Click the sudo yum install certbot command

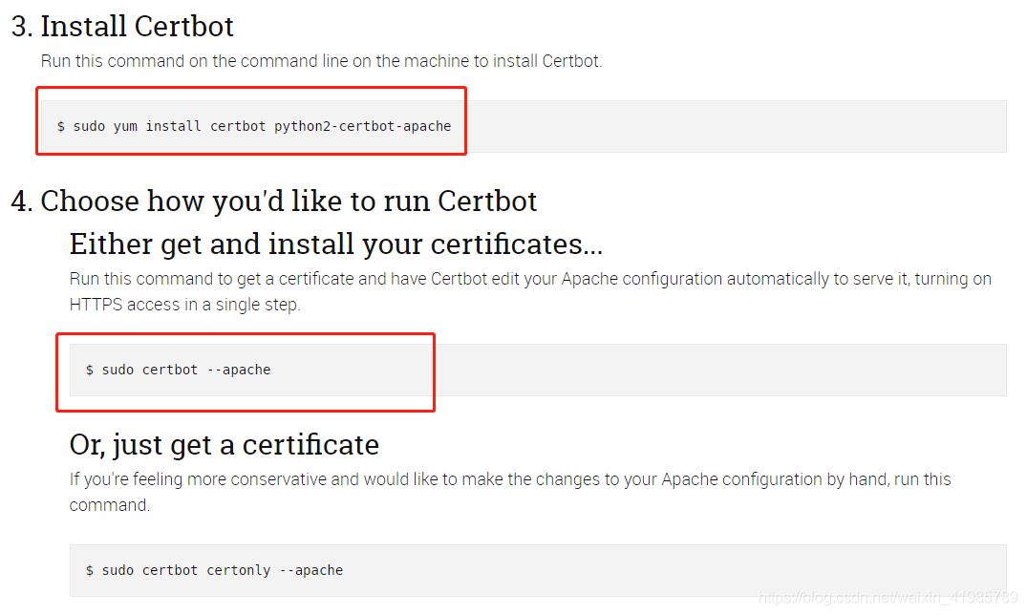point(253,126)
